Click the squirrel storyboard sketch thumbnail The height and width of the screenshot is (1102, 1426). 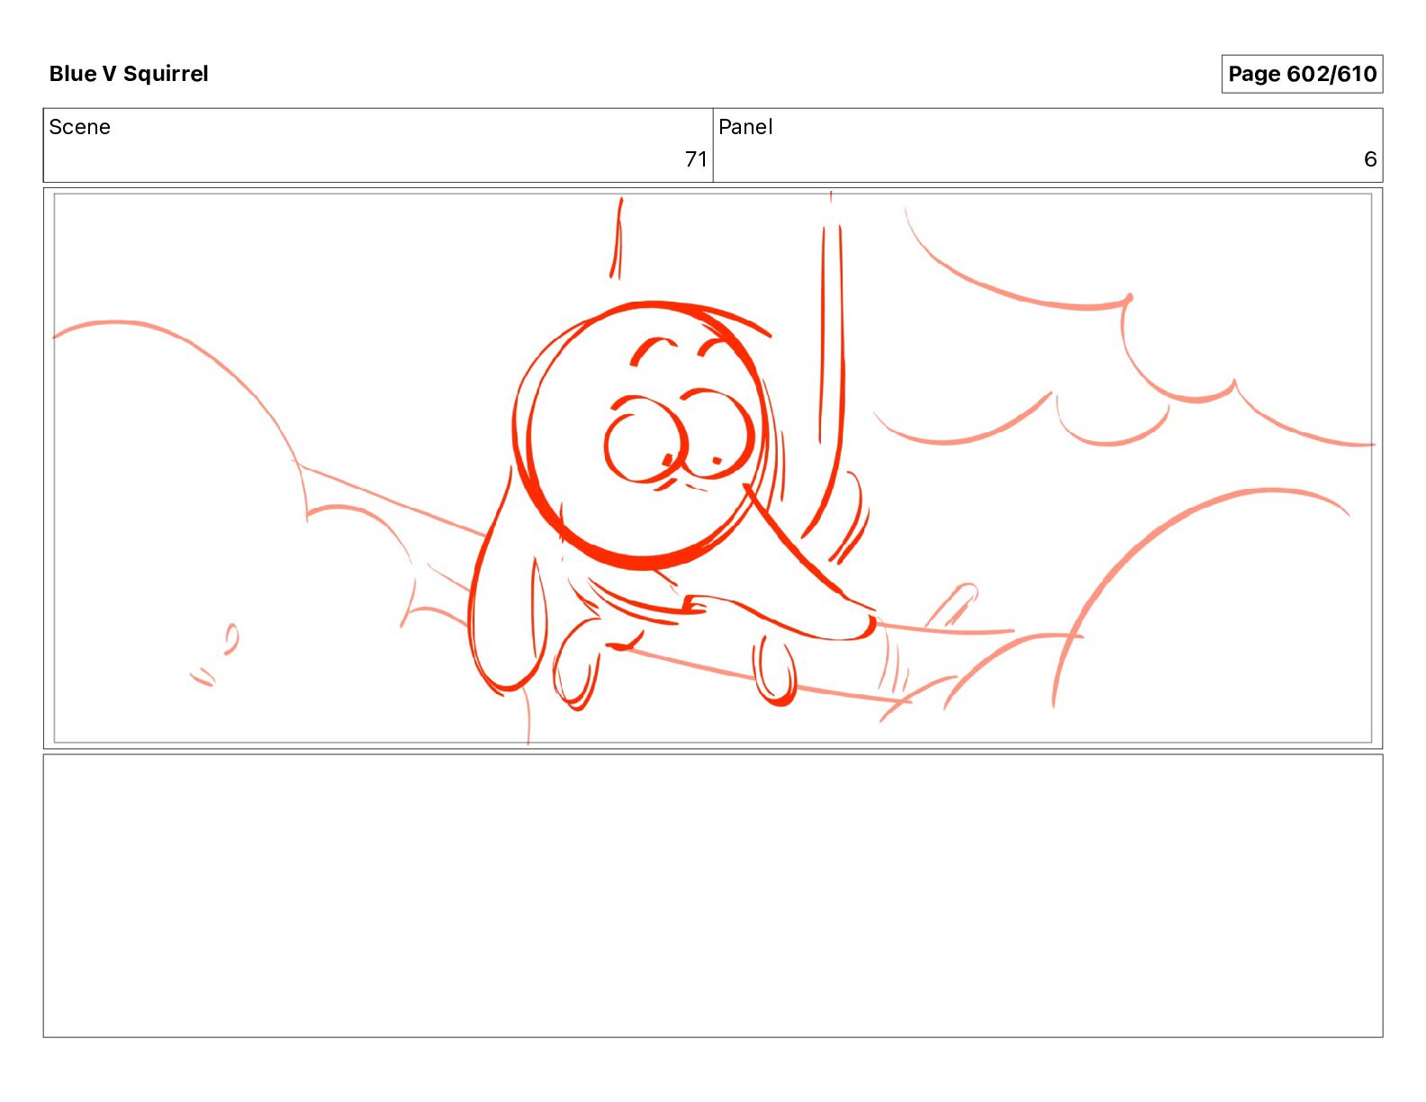click(x=713, y=468)
